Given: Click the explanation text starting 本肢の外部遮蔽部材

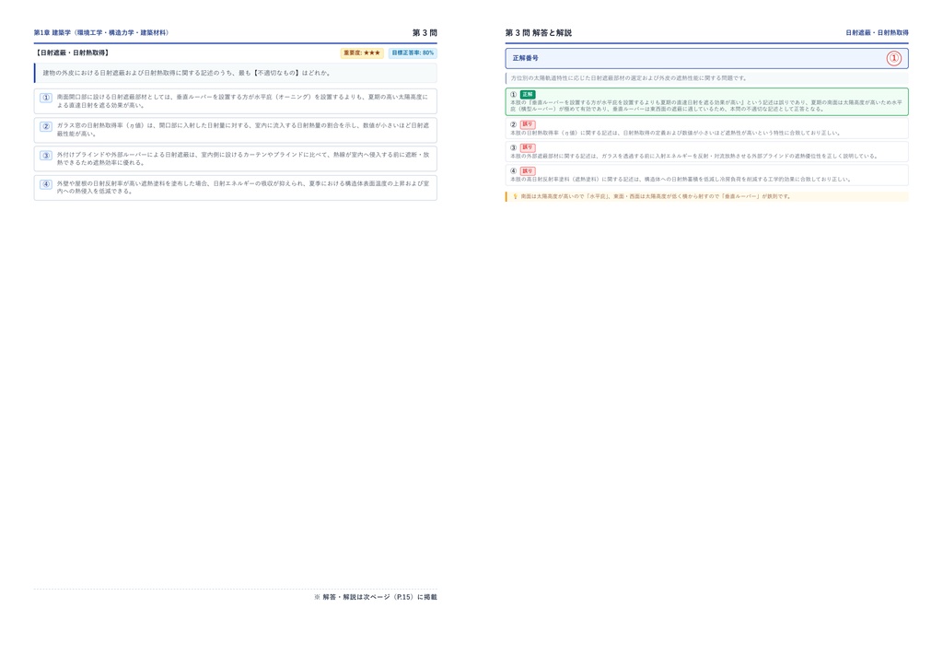Looking at the screenshot, I should 694,156.
